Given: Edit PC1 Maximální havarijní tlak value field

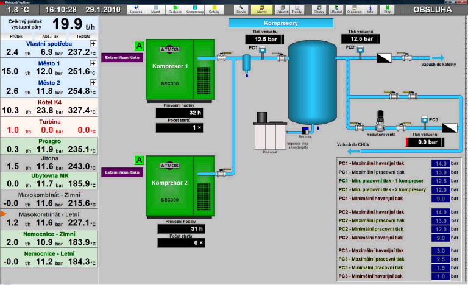Looking at the screenshot, I should click(x=440, y=164).
